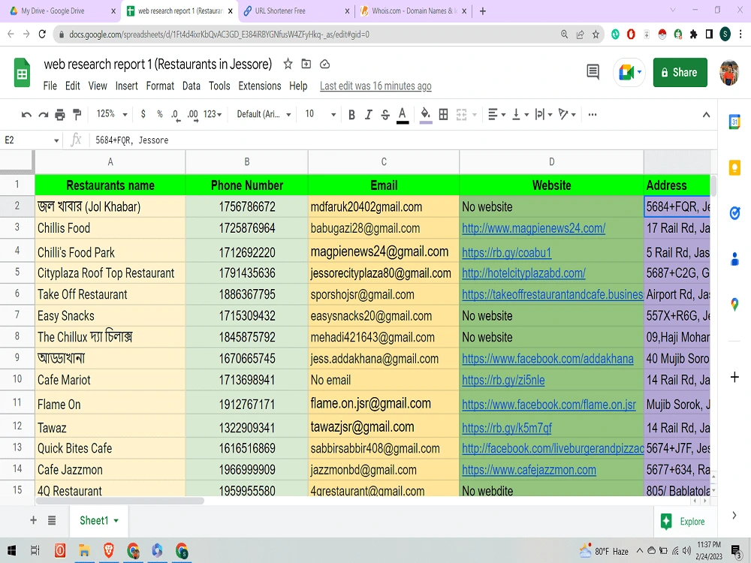751x563 pixels.
Task: Open the text color picker
Action: pos(403,115)
